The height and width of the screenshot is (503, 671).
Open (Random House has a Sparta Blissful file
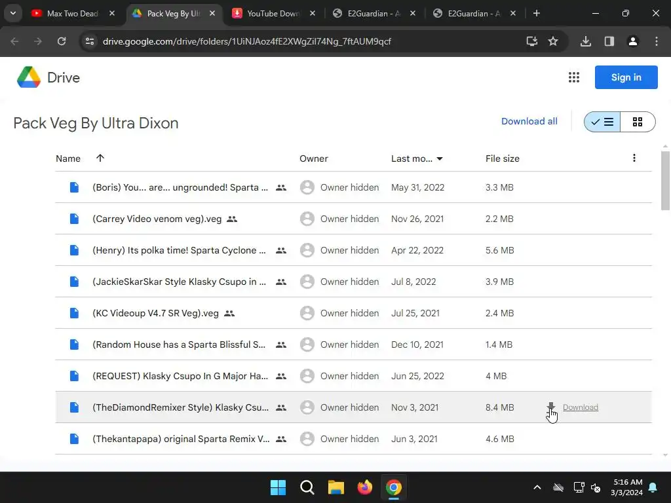pyautogui.click(x=179, y=345)
